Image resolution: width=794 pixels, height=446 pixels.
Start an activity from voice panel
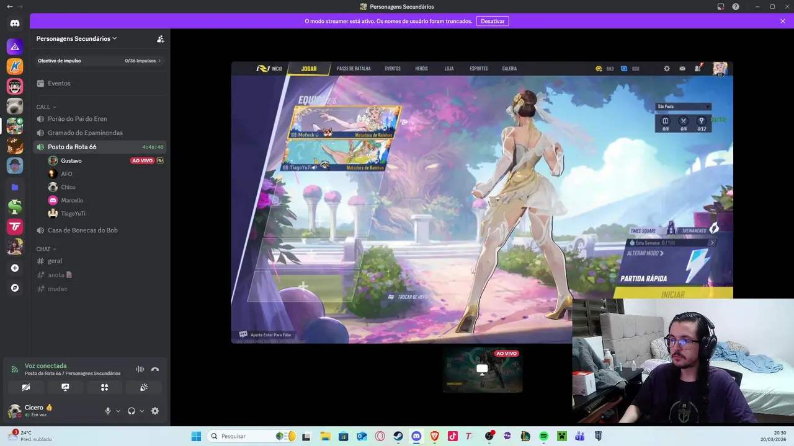[x=104, y=387]
